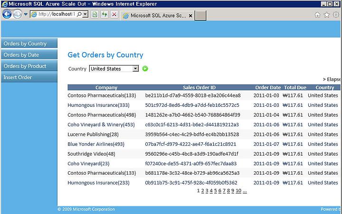Click the Total Due column header
The image size is (342, 214).
[x=295, y=87]
